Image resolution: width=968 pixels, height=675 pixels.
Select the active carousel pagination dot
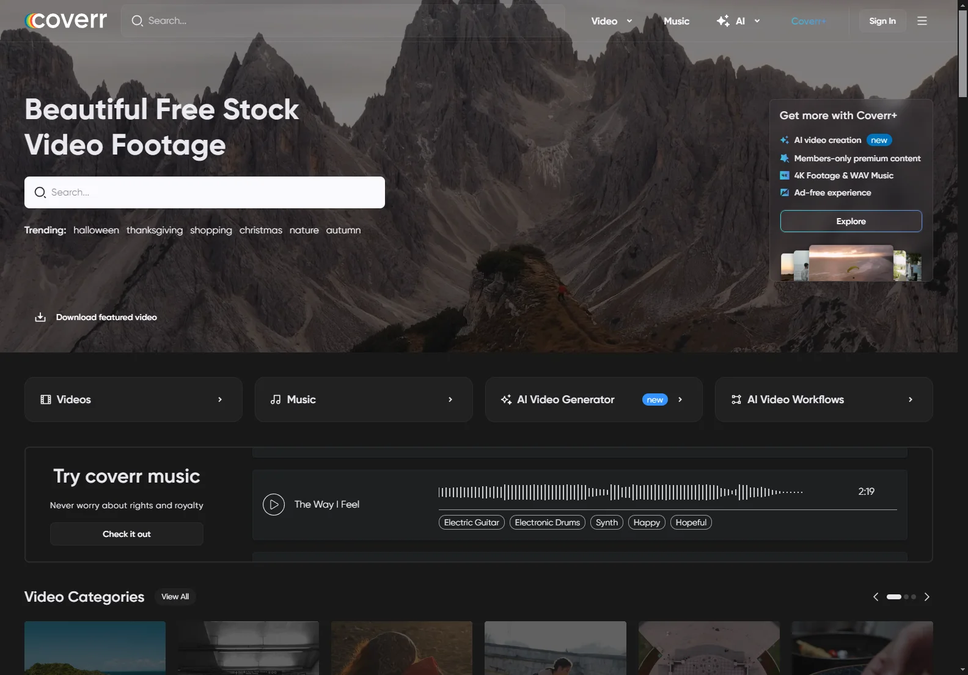(894, 597)
